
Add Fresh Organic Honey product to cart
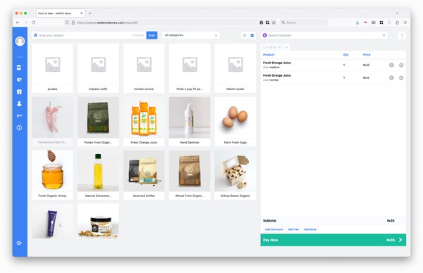tap(52, 175)
